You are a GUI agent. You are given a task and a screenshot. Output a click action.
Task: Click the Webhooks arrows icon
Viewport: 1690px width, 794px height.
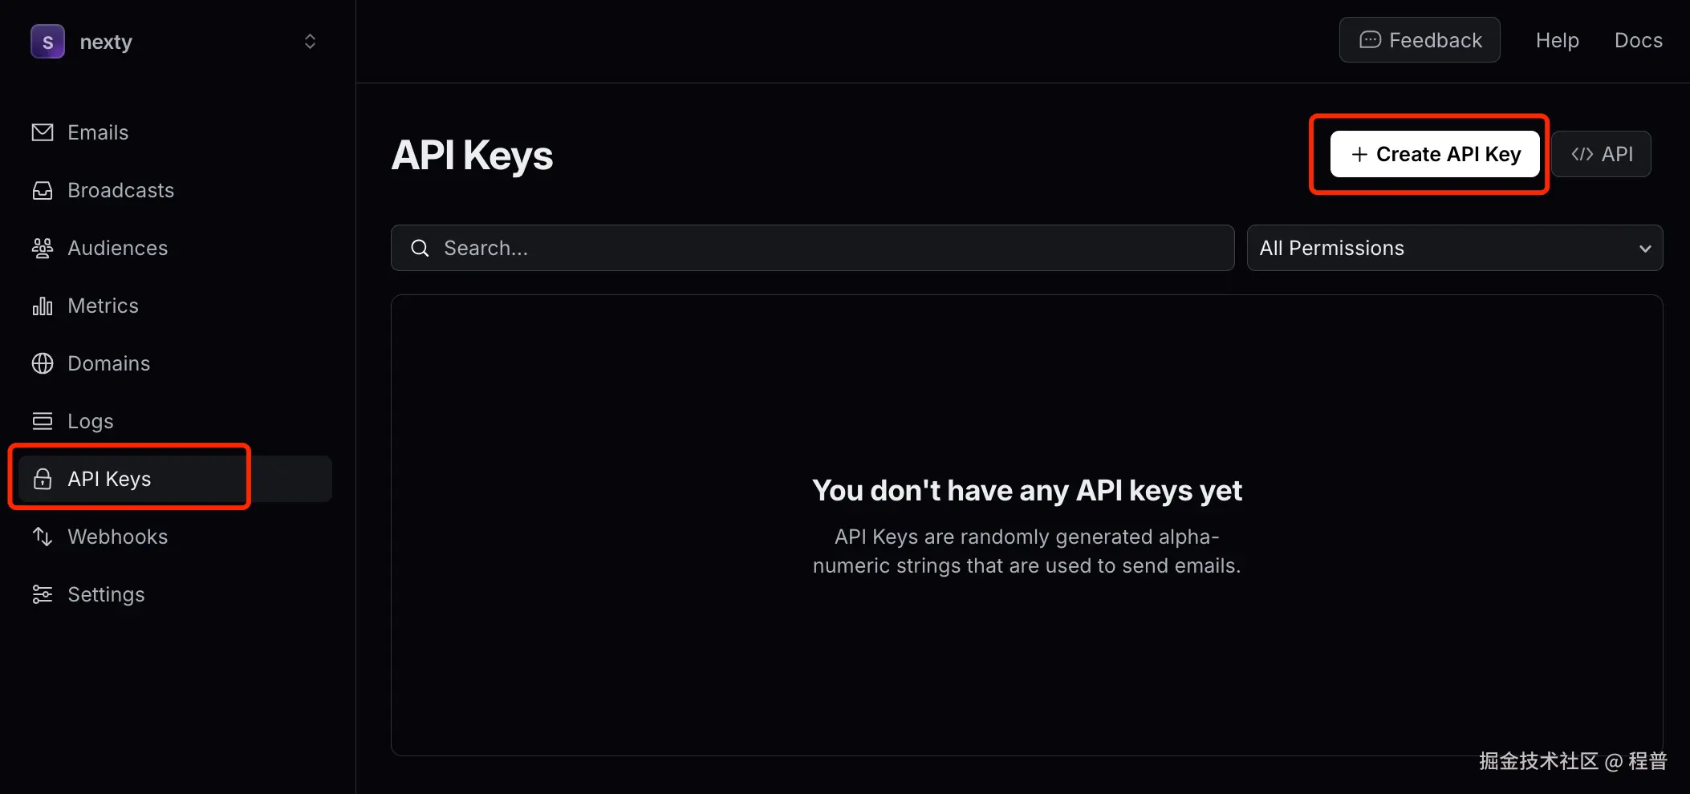click(x=43, y=537)
